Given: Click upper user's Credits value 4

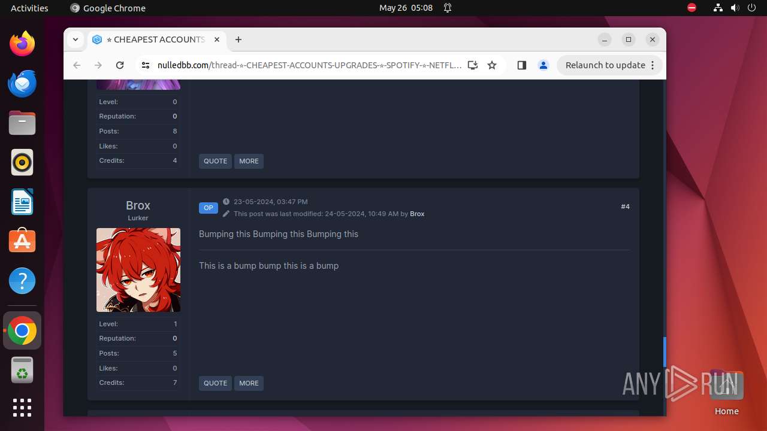Looking at the screenshot, I should (x=175, y=160).
